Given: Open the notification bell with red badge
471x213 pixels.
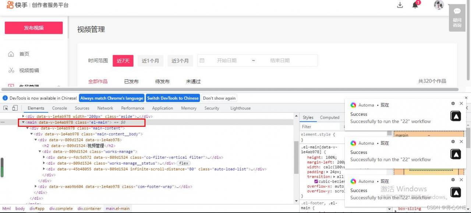Looking at the screenshot, I should [415, 5].
